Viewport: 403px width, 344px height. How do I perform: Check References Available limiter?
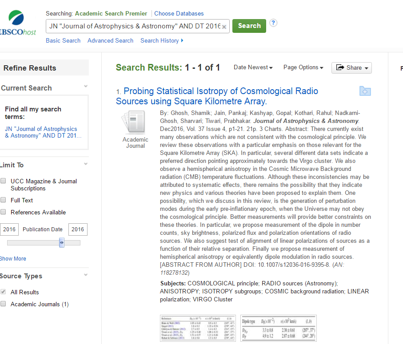click(x=4, y=212)
